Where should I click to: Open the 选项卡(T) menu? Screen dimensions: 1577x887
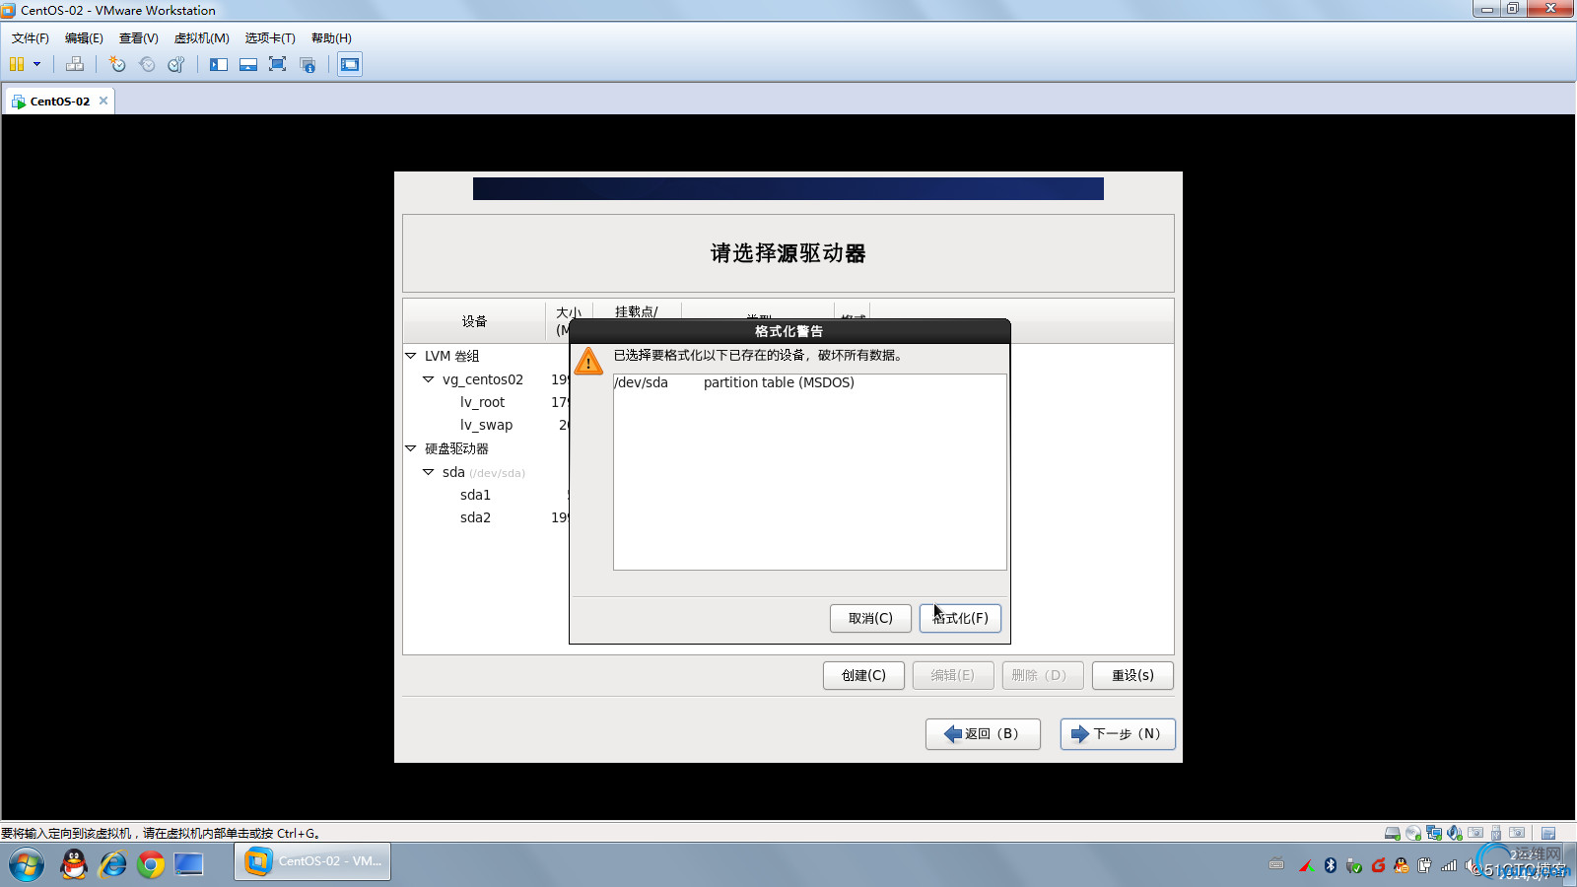[x=270, y=37]
